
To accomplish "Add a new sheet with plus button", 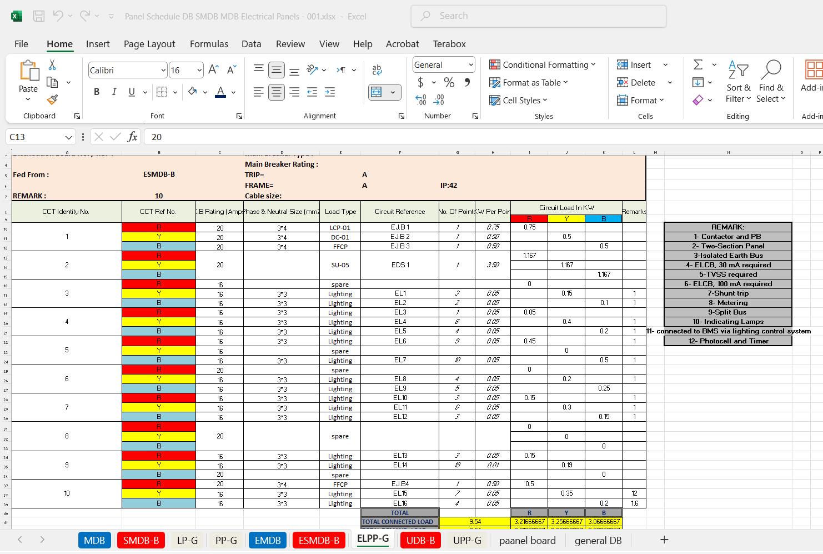I will (x=664, y=540).
